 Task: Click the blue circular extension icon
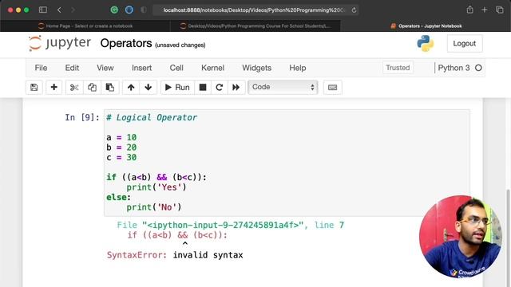[129, 10]
